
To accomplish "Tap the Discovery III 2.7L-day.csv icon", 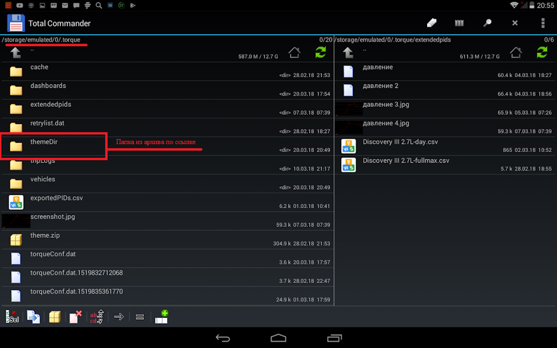I will point(349,146).
